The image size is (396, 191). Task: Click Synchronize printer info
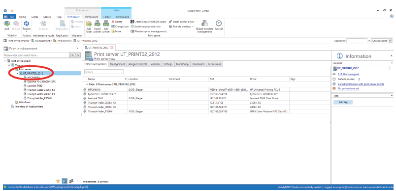point(145,27)
